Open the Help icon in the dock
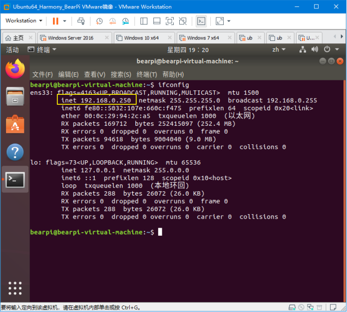The height and width of the screenshot is (312, 347). 15,152
